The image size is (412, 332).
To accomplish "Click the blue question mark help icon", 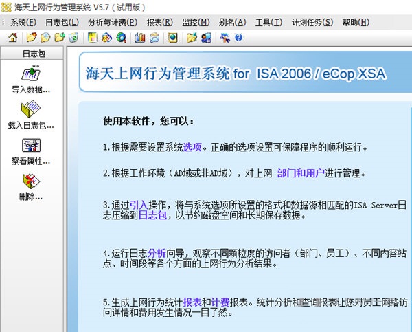I will coord(238,38).
